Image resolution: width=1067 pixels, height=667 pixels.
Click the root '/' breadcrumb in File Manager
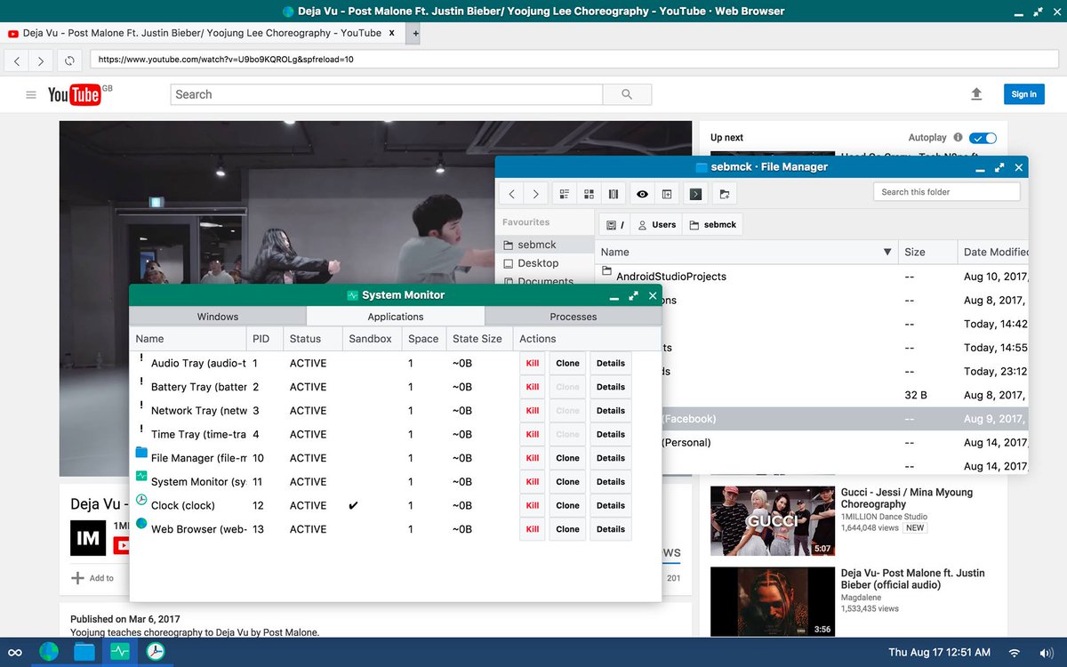(x=615, y=225)
